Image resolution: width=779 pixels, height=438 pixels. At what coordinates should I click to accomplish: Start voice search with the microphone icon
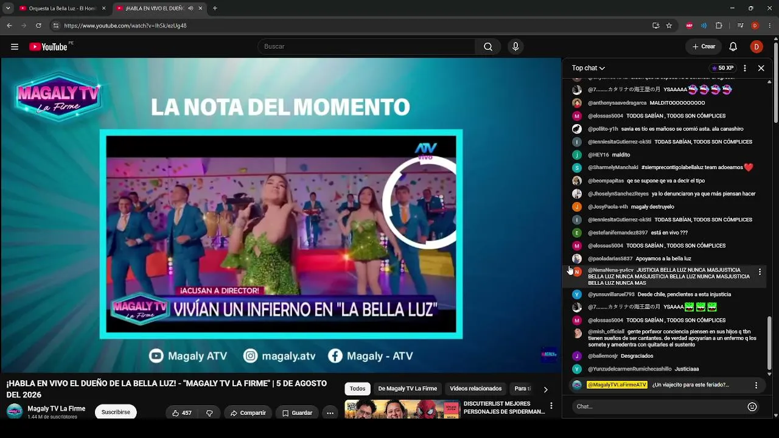click(515, 47)
